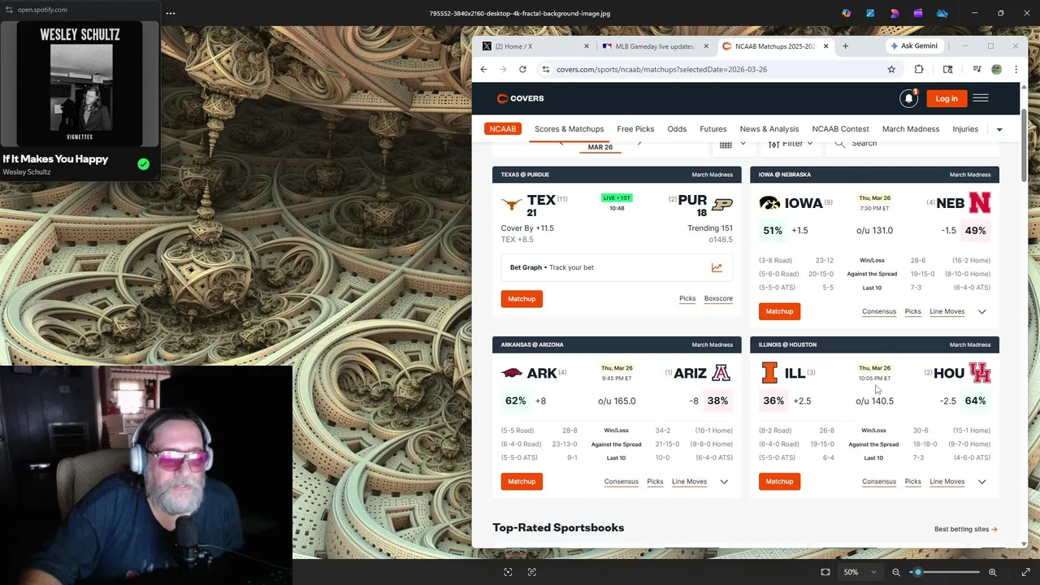Open the Chrome extensions puzzle icon

point(919,69)
